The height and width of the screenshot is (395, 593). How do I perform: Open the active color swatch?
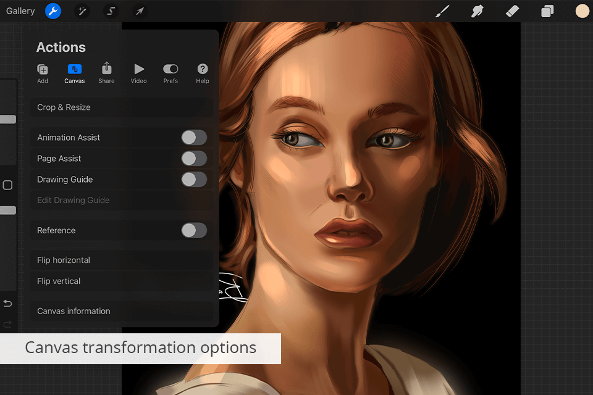click(582, 11)
